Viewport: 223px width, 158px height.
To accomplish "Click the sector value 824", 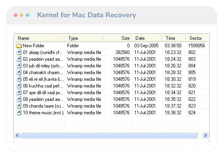I will click(192, 112).
